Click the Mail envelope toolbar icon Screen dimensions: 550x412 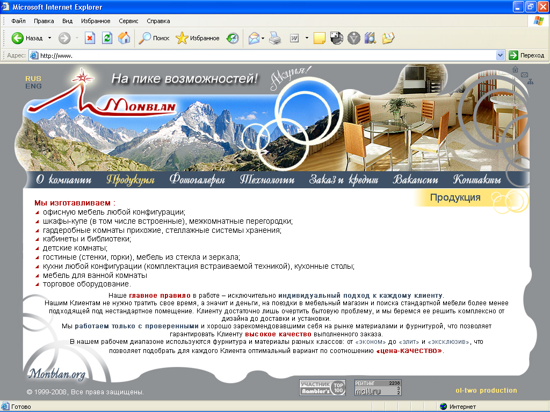pos(254,38)
